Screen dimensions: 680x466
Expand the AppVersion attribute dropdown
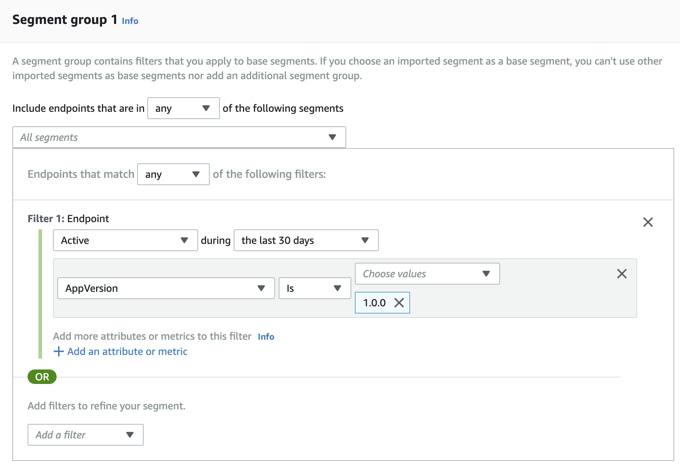click(x=166, y=288)
